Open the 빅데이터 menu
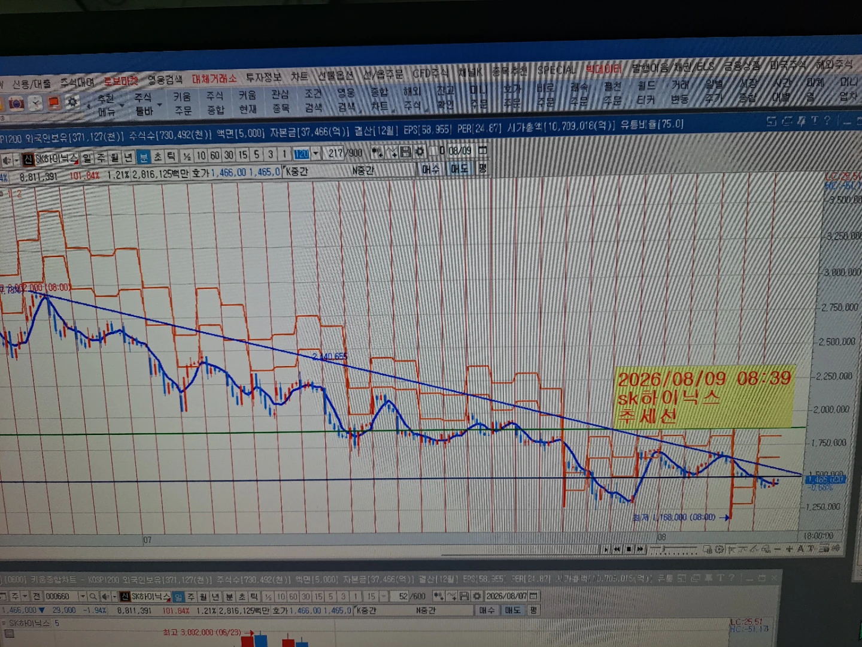Screen dimensions: 862x647 [604, 68]
